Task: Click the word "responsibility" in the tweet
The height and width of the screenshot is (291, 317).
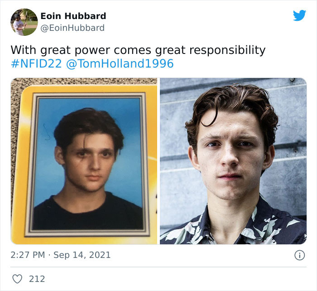Action: pyautogui.click(x=227, y=50)
